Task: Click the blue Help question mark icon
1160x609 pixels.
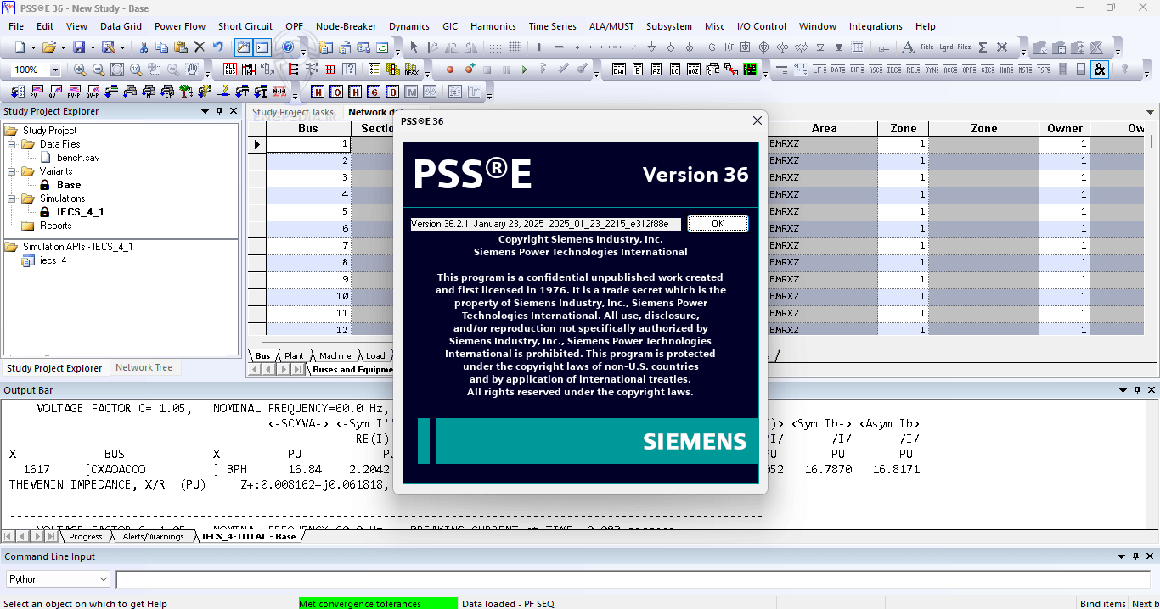Action: (x=289, y=47)
